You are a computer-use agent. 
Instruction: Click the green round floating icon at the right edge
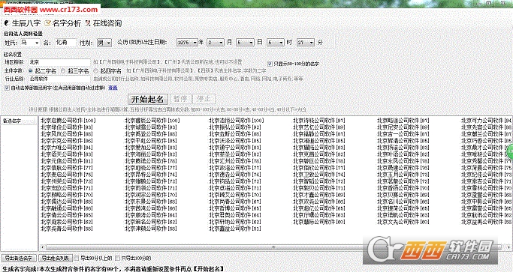[x=510, y=151]
